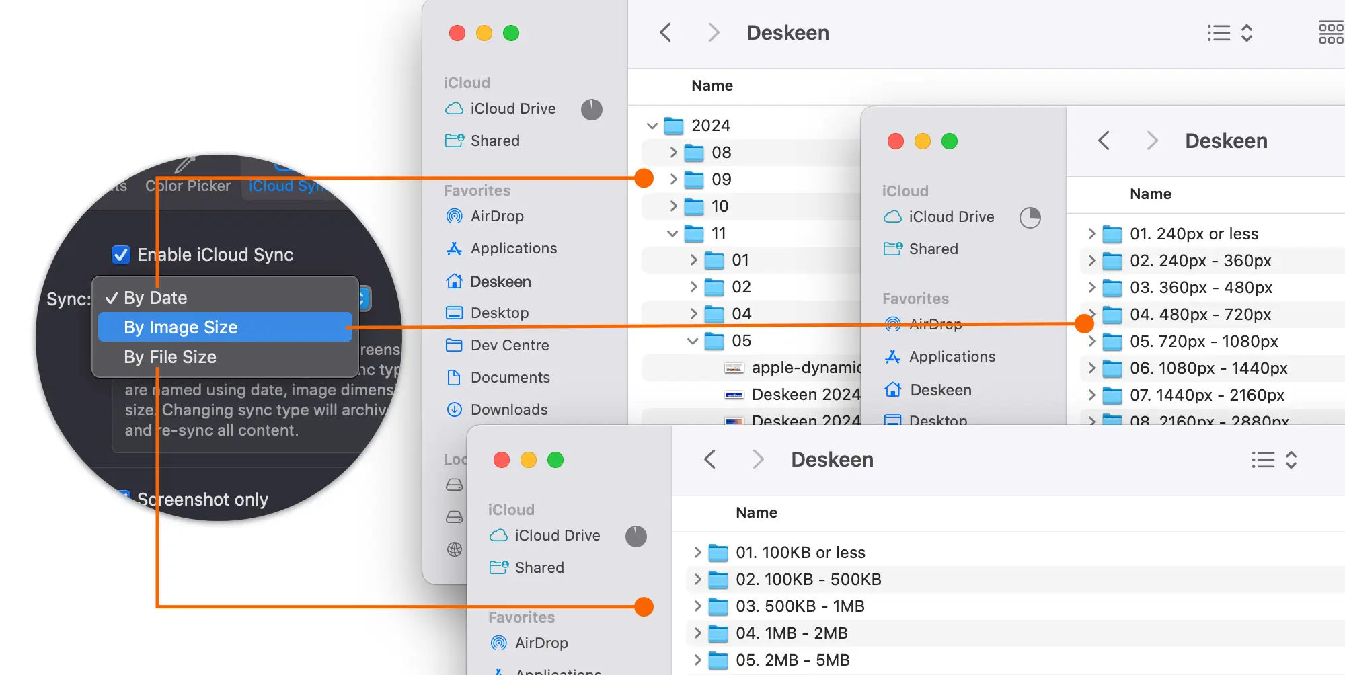Expand the 10 folder
Screen dimensions: 1345x675
673,206
